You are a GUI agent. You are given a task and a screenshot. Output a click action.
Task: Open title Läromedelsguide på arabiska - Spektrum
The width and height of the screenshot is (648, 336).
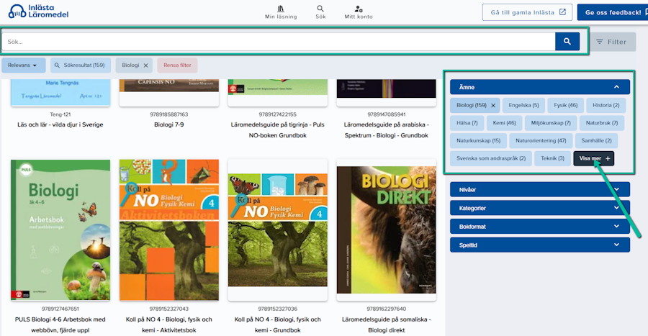(x=387, y=130)
